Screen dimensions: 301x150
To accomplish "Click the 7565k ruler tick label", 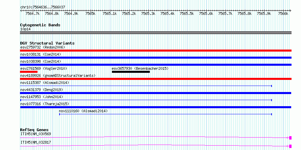I will tap(90, 13).
